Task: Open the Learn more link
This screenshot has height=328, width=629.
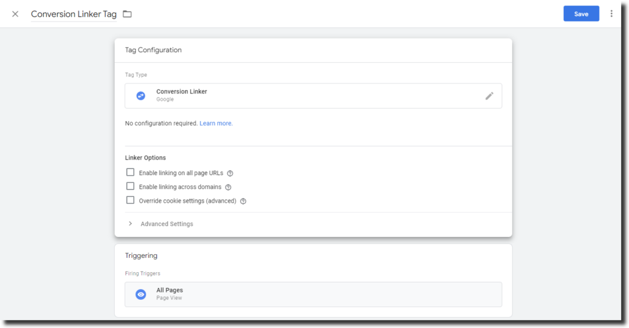Action: point(216,123)
